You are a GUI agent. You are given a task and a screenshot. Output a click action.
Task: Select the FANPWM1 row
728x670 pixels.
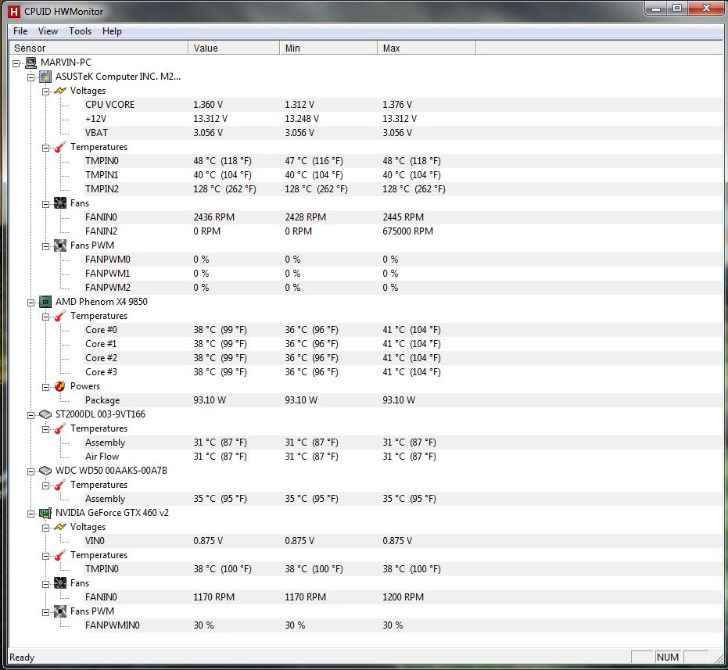pyautogui.click(x=403, y=274)
